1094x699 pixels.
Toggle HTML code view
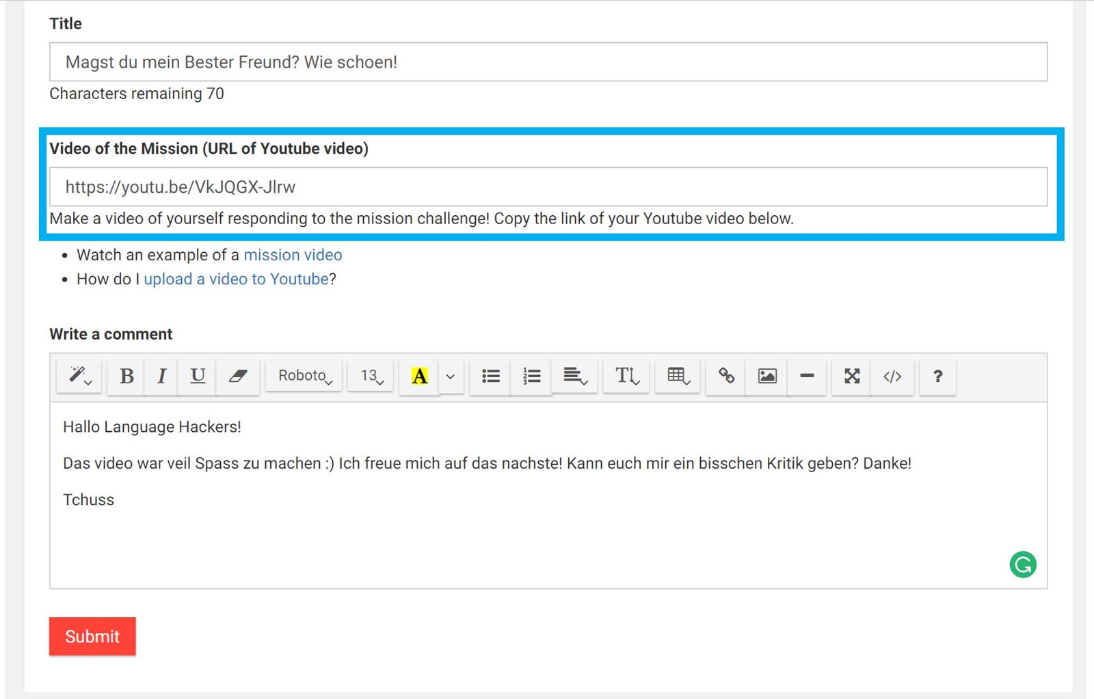tap(892, 376)
